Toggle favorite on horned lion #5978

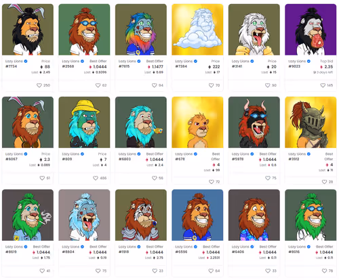268,178
